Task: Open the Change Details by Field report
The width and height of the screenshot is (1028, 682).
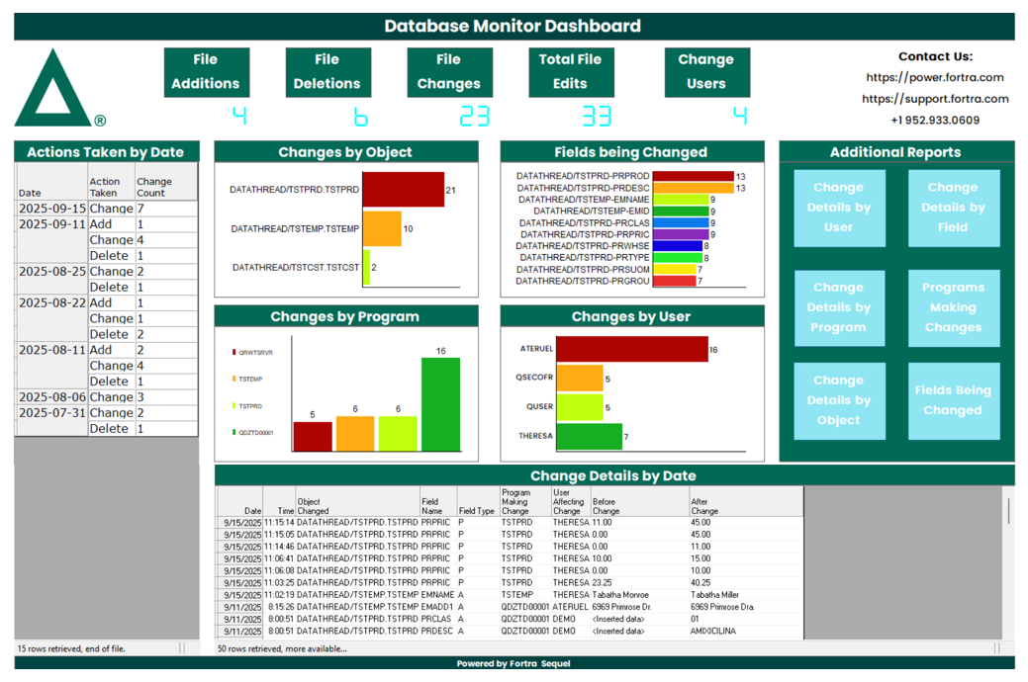Action: click(x=953, y=208)
